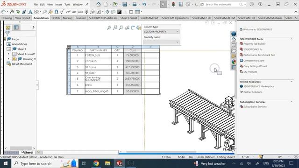Pin the menu bar with pushpin icon

click(87, 4)
